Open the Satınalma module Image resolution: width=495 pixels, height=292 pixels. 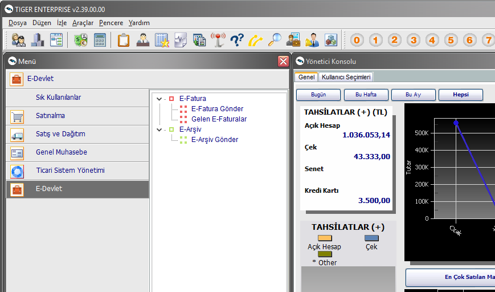point(77,116)
